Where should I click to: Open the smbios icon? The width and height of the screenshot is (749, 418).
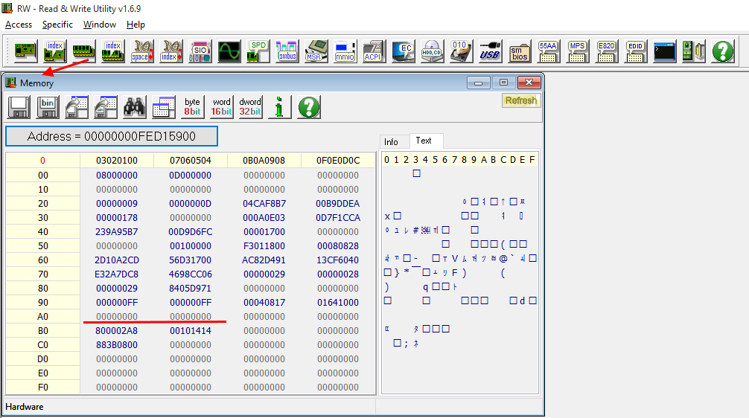[519, 51]
